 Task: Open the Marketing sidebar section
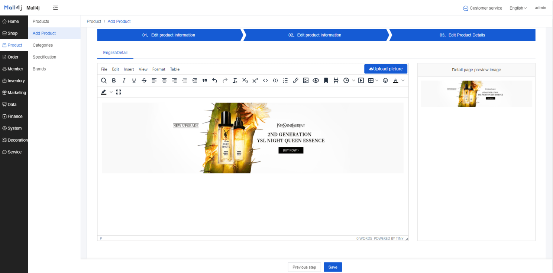click(14, 93)
